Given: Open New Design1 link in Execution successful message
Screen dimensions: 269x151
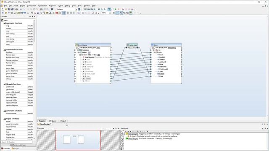Looking at the screenshot, I should tap(133, 138).
